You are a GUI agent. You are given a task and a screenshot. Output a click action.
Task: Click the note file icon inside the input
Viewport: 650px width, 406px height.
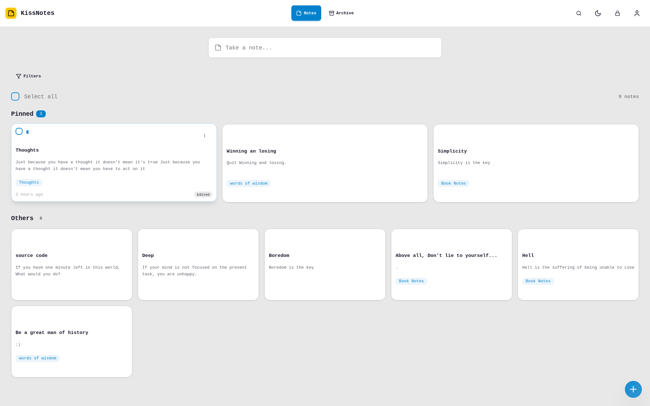(x=218, y=48)
